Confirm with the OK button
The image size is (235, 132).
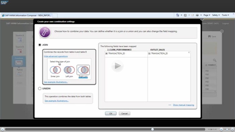(x=111, y=113)
